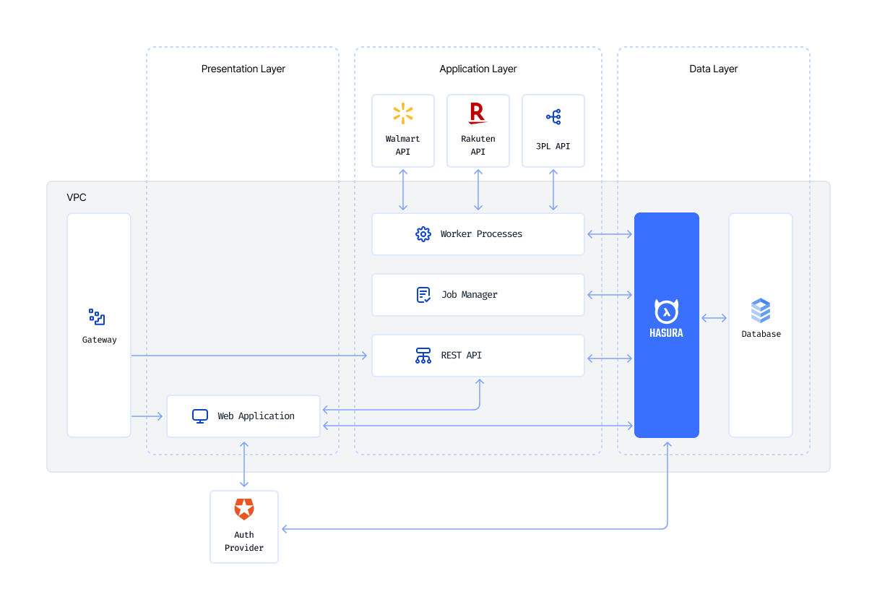This screenshot has height=610, width=877.
Task: Select the Presentation Layer heading
Action: (243, 69)
